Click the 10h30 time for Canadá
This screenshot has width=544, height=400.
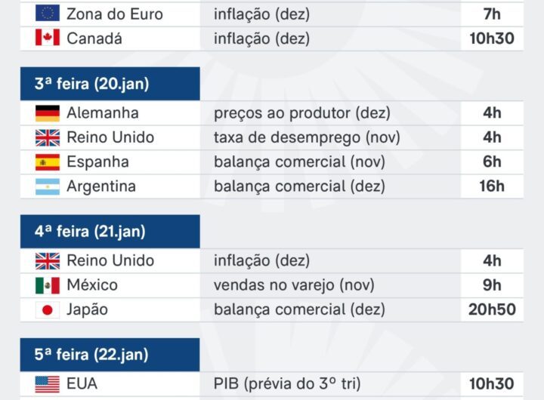[492, 38]
